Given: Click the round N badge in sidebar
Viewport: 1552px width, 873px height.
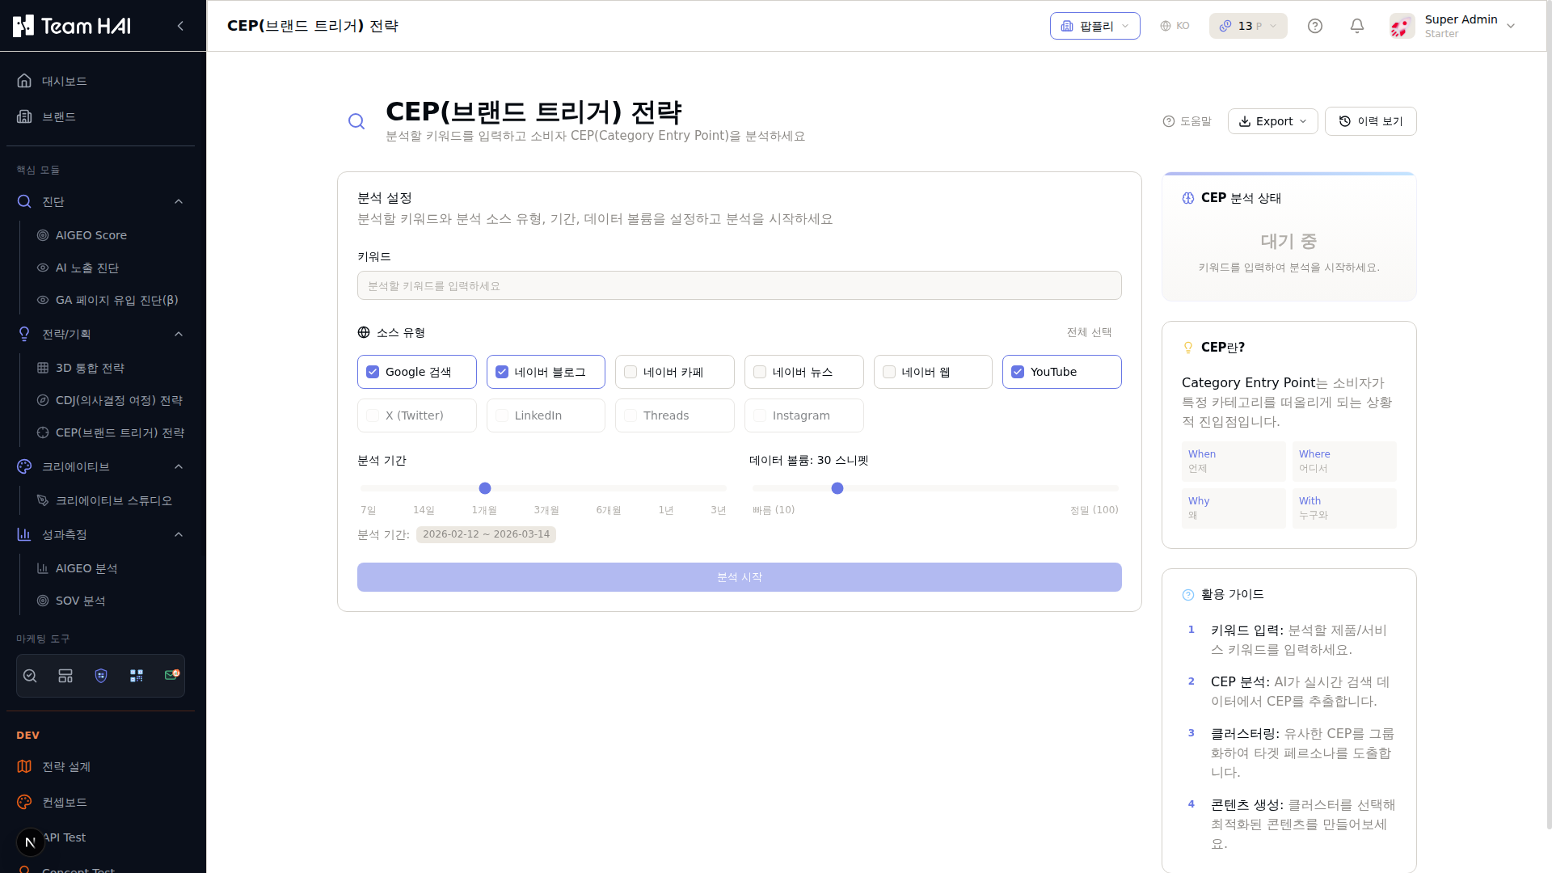Looking at the screenshot, I should [x=31, y=842].
